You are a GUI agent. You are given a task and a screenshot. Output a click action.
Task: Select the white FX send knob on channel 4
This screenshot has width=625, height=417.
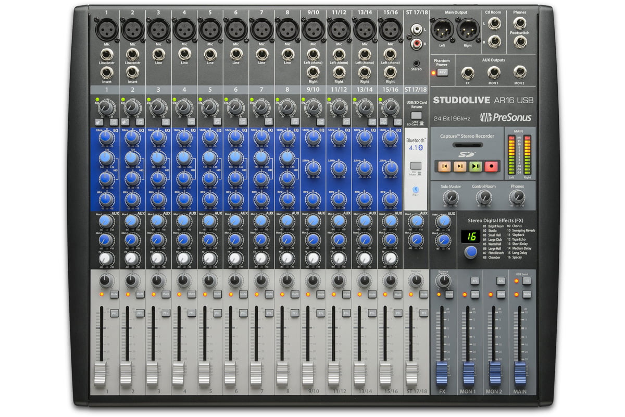(183, 258)
